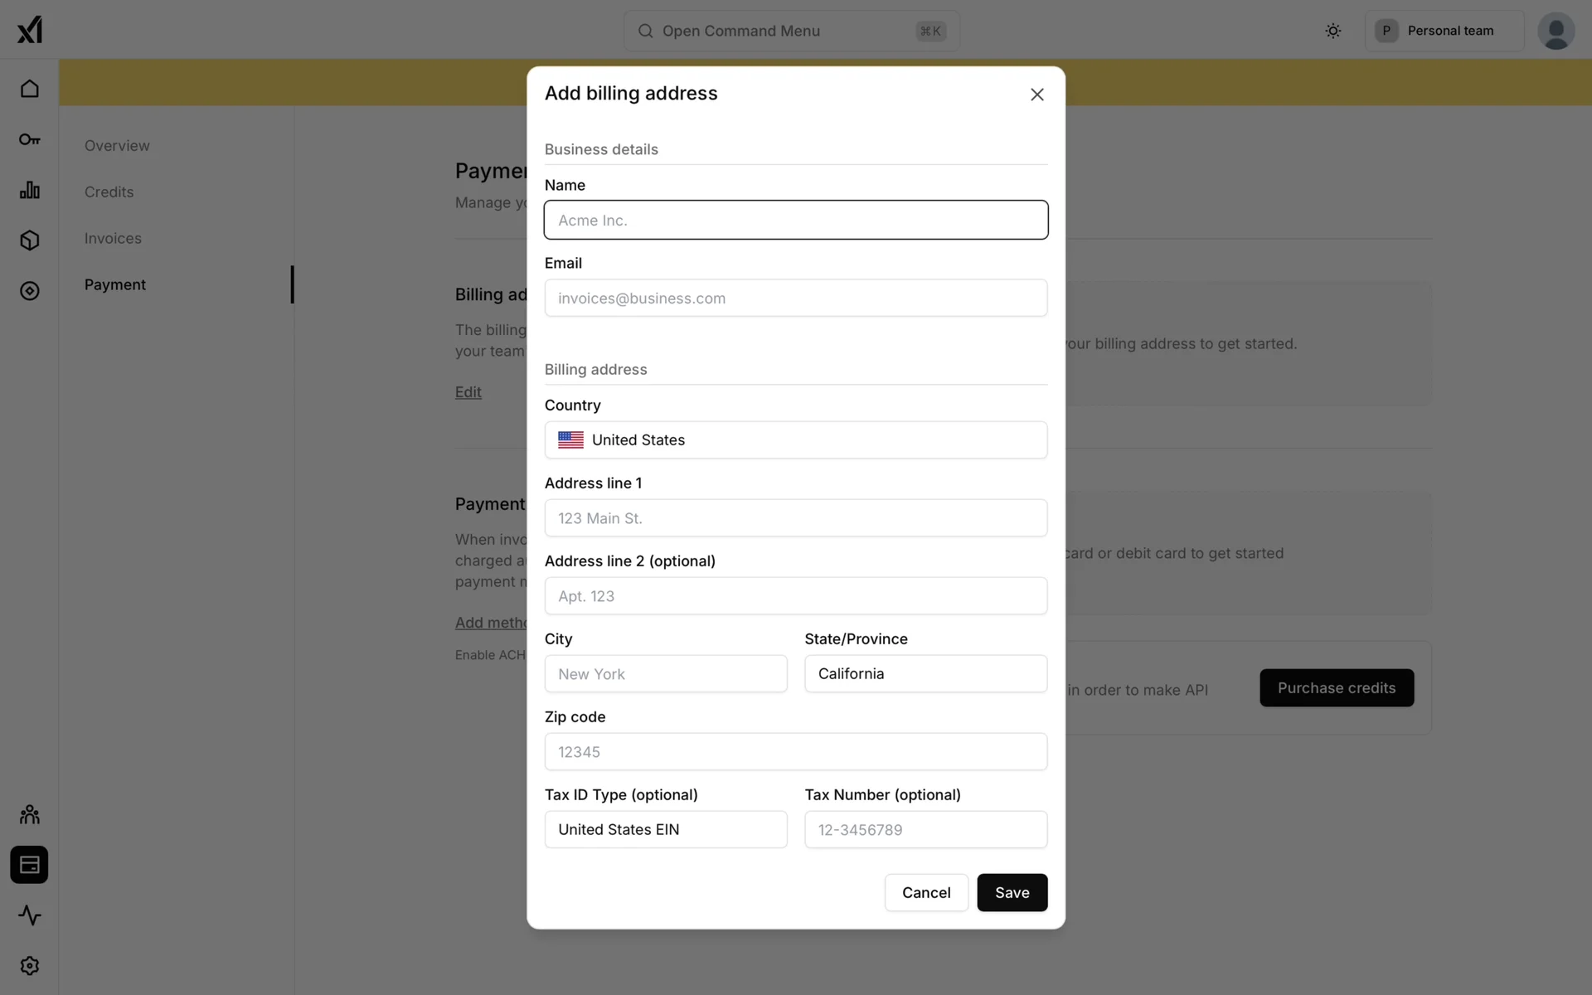This screenshot has width=1592, height=995.
Task: Click the models cube icon
Action: coord(30,240)
